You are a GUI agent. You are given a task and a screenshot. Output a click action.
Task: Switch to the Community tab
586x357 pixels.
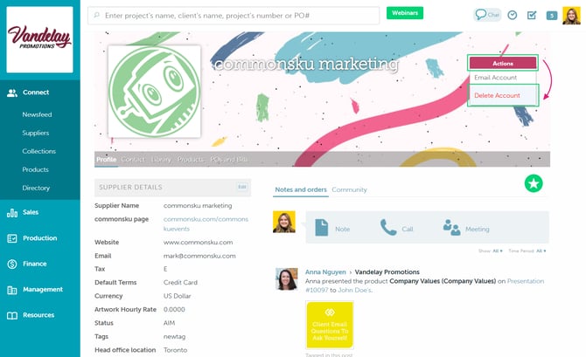pyautogui.click(x=349, y=189)
